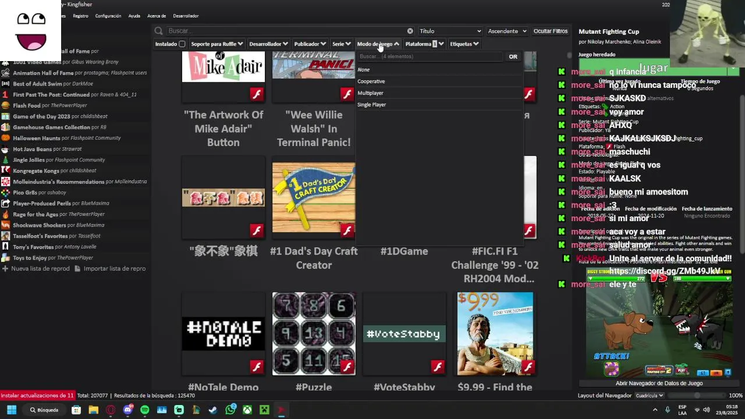Click the search magnifier icon
745x419 pixels.
click(x=158, y=31)
